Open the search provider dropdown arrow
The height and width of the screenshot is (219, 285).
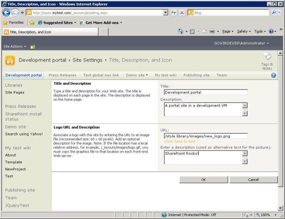click(280, 13)
